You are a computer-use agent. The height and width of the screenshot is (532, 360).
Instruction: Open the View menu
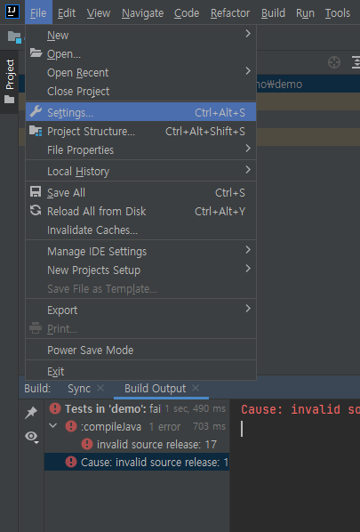pos(99,12)
